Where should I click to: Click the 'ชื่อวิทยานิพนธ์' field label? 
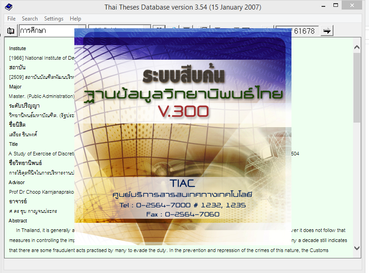[x=26, y=163]
